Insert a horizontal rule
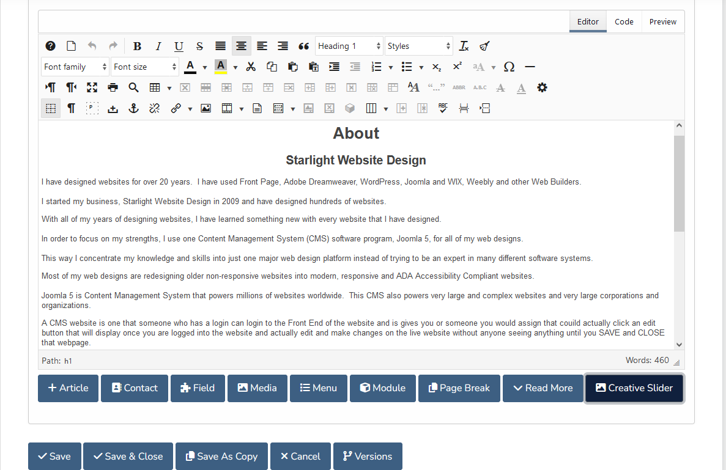The height and width of the screenshot is (470, 726). [530, 67]
